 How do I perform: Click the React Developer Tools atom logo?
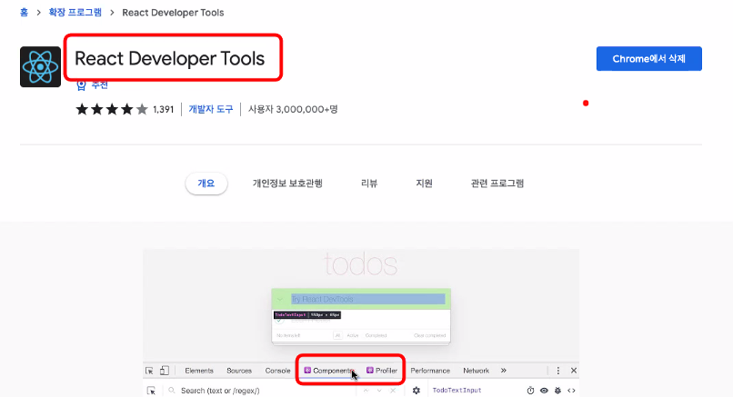(x=40, y=67)
